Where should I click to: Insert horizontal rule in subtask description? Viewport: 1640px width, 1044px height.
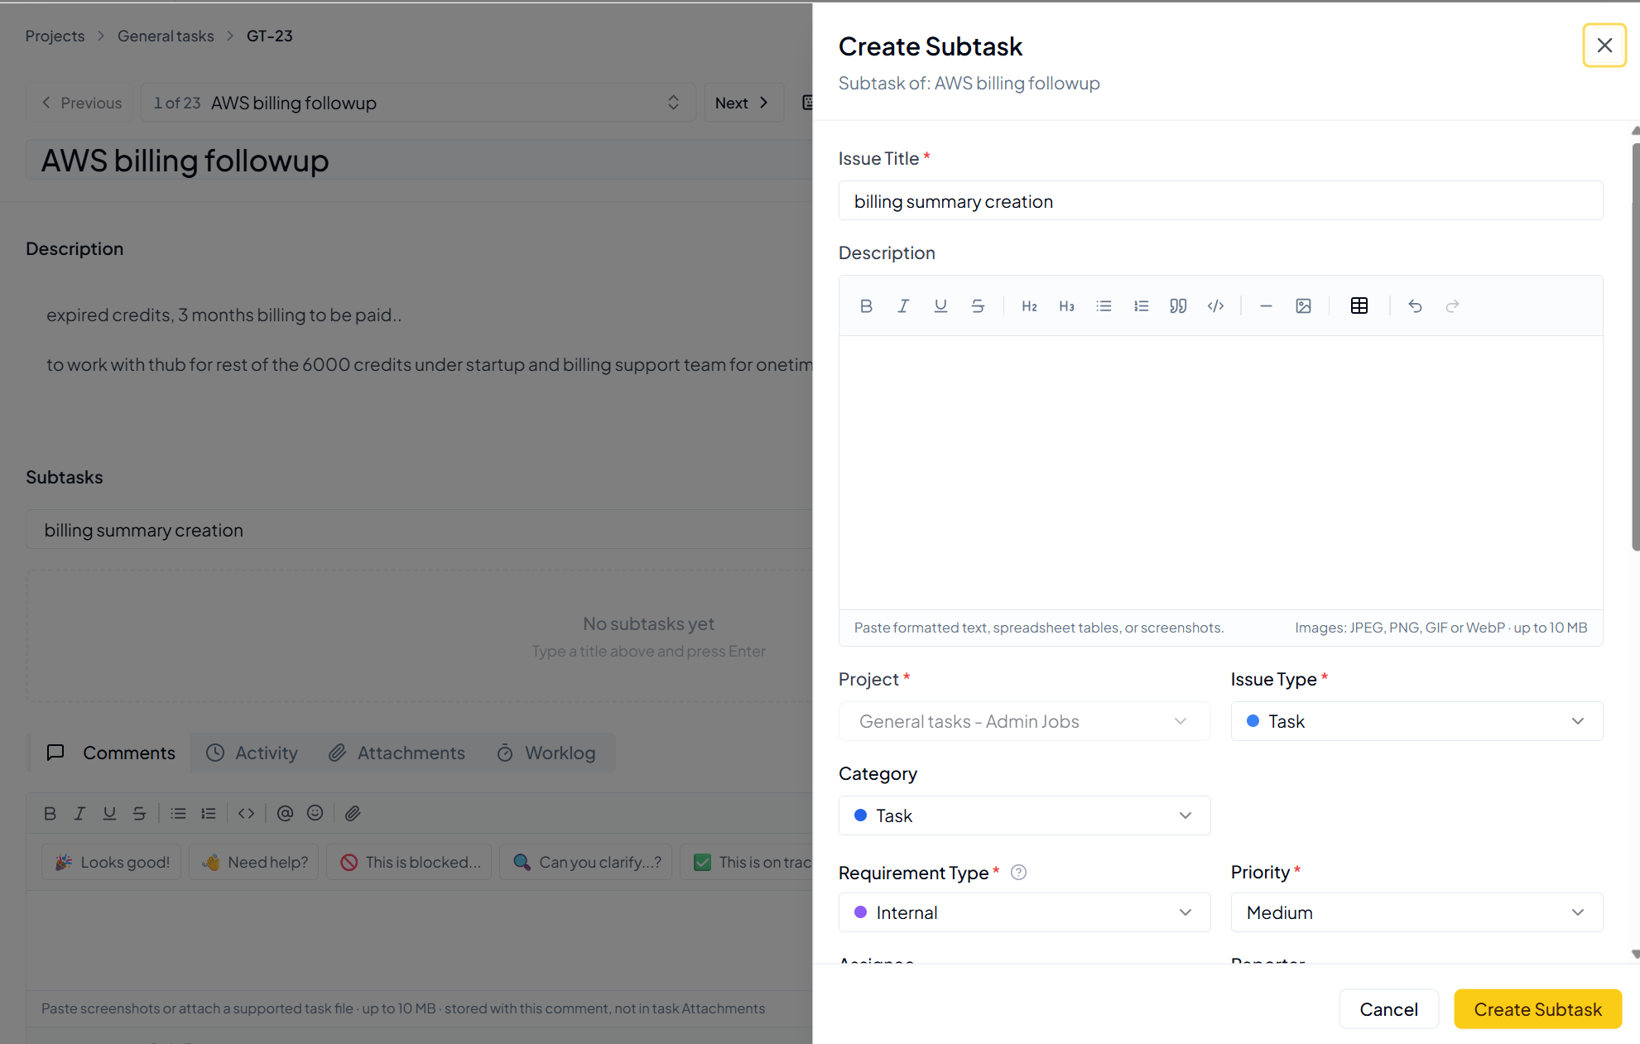pos(1266,306)
